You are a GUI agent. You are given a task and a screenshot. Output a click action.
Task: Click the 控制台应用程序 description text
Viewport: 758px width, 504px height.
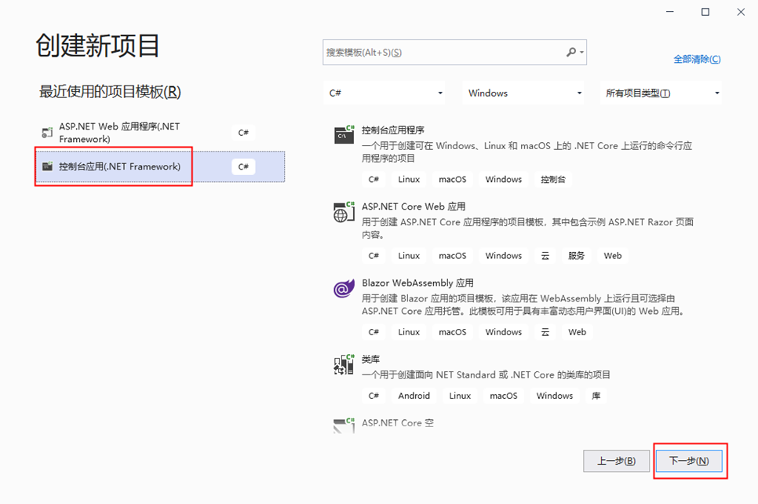pos(527,152)
